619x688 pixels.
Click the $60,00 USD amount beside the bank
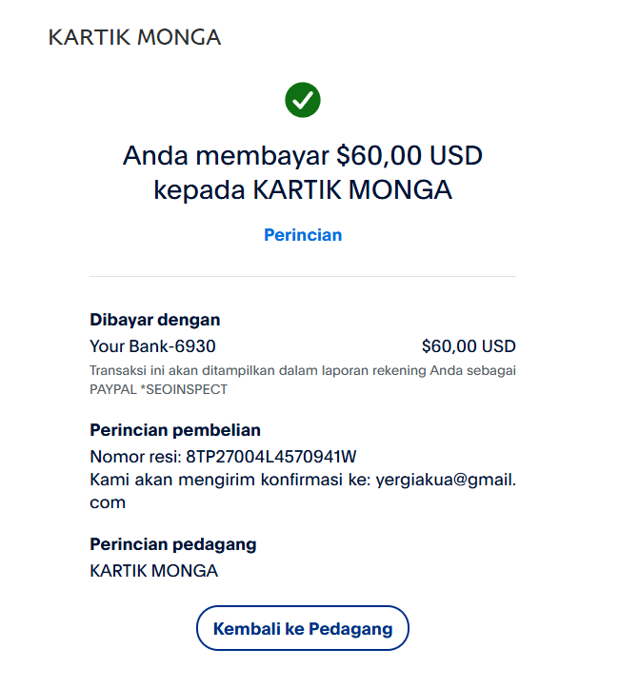coord(469,346)
